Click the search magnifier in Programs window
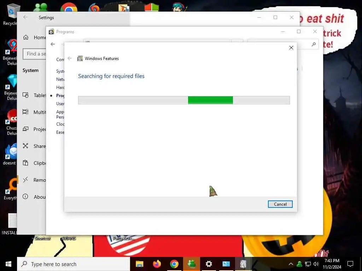362x271 pixels. point(313,44)
